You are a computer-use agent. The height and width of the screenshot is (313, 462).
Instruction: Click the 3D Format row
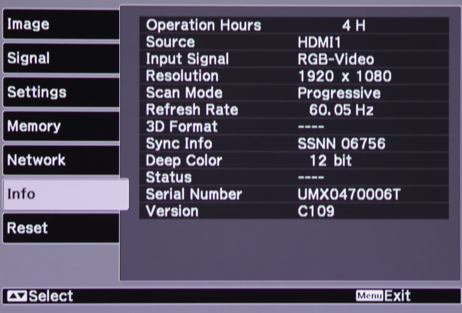294,126
